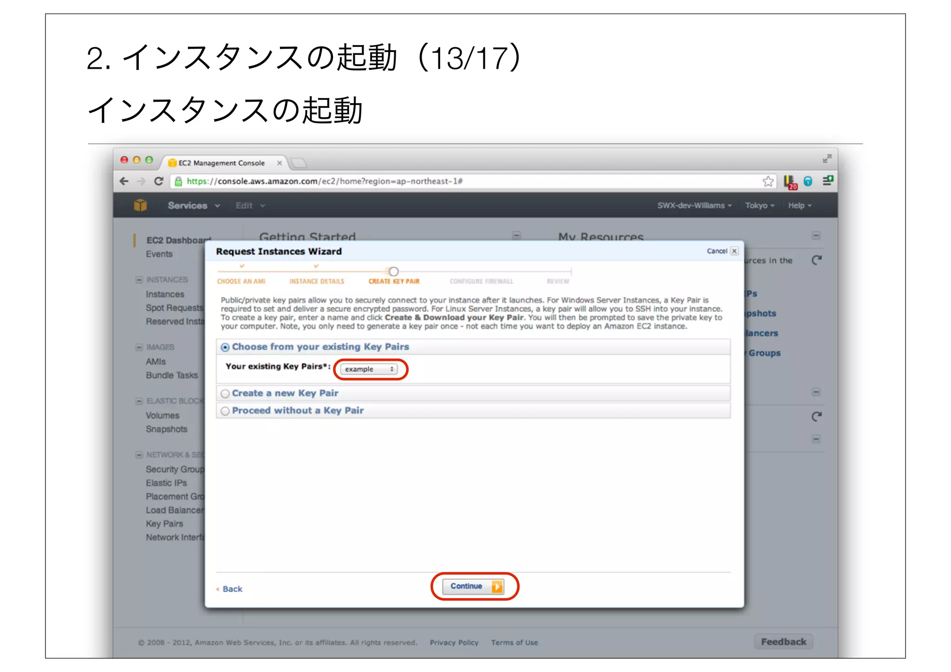Click the green padlock icon in the address bar

point(178,181)
